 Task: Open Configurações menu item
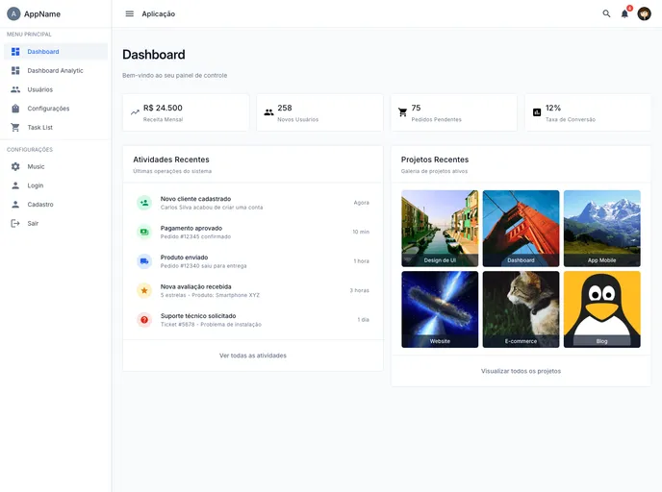click(x=56, y=109)
